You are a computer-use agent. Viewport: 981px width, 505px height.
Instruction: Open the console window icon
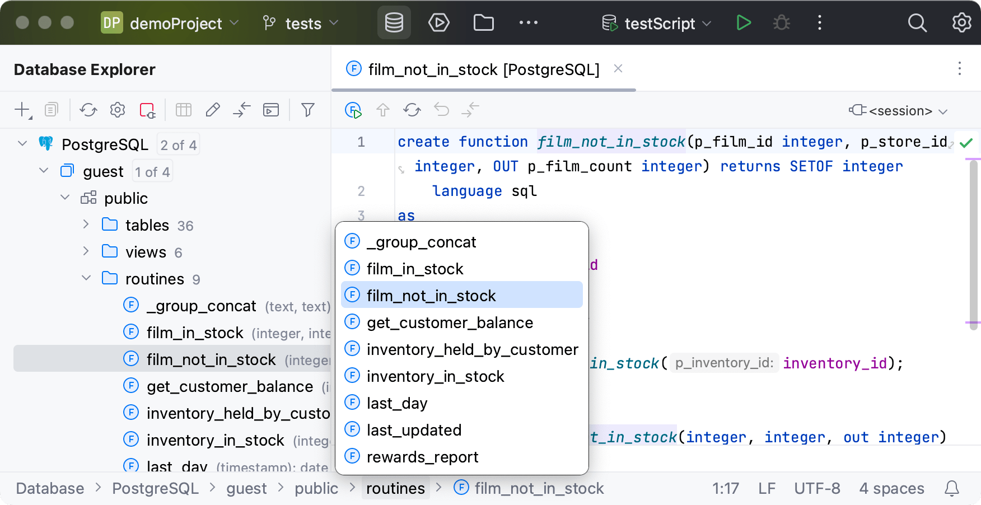coord(271,110)
